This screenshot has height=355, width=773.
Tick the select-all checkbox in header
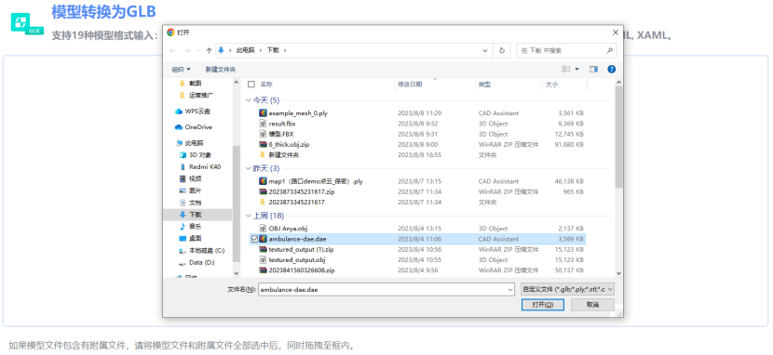click(251, 85)
